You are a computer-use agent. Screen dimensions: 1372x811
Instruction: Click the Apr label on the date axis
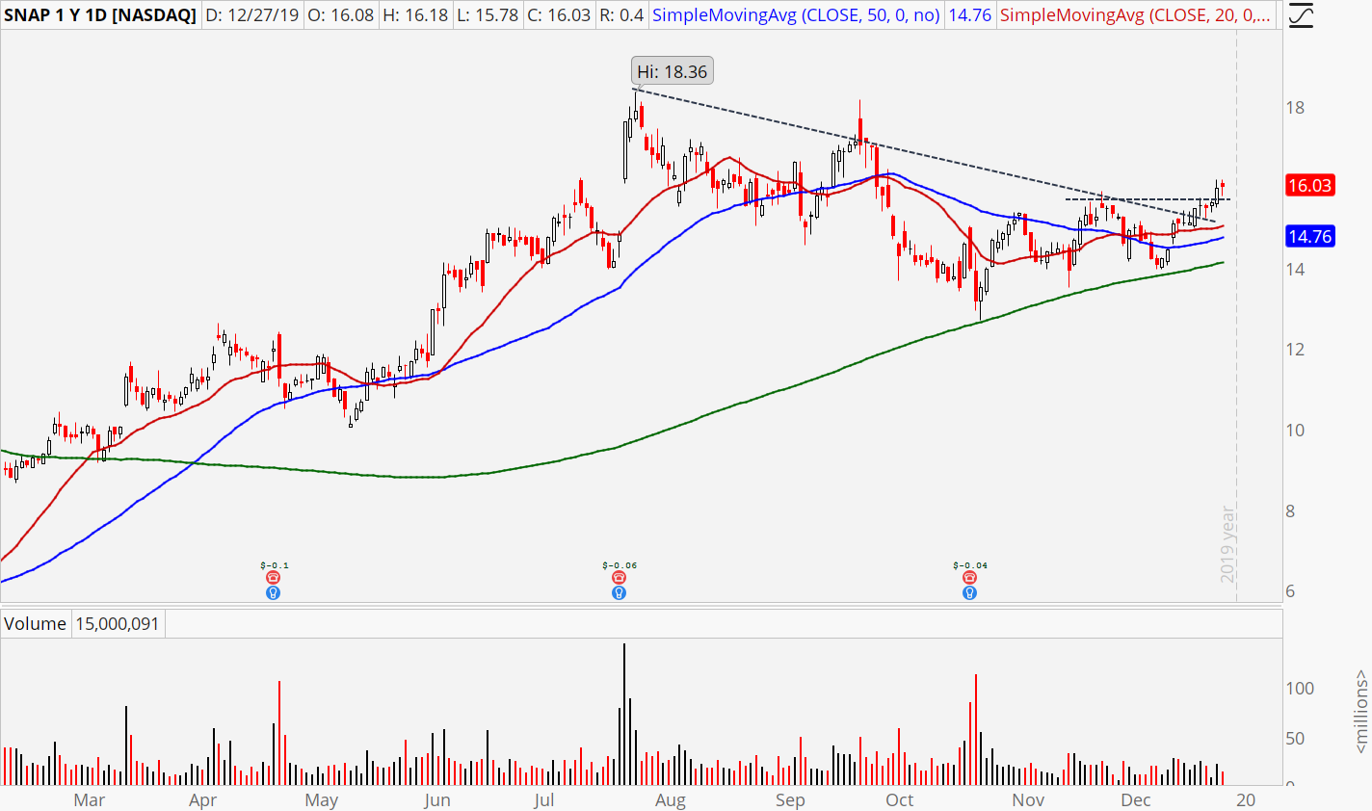click(203, 800)
